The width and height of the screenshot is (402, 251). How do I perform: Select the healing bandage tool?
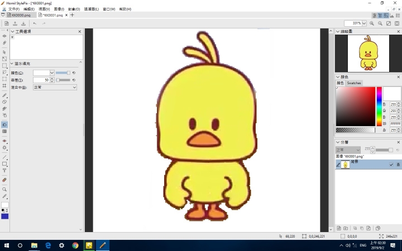(x=4, y=180)
